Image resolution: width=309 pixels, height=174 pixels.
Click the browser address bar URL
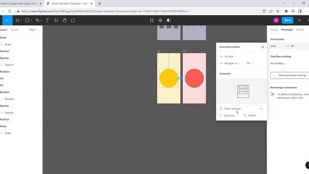(105, 11)
